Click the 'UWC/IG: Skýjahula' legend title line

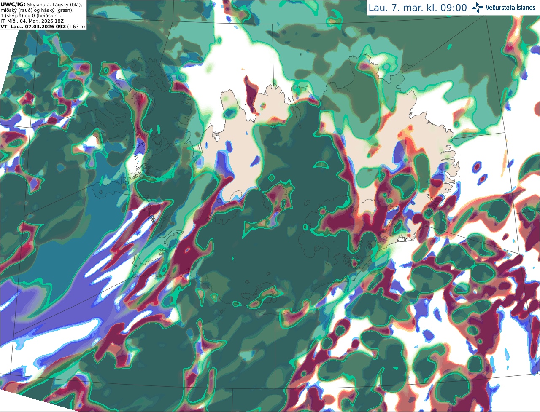41,4
